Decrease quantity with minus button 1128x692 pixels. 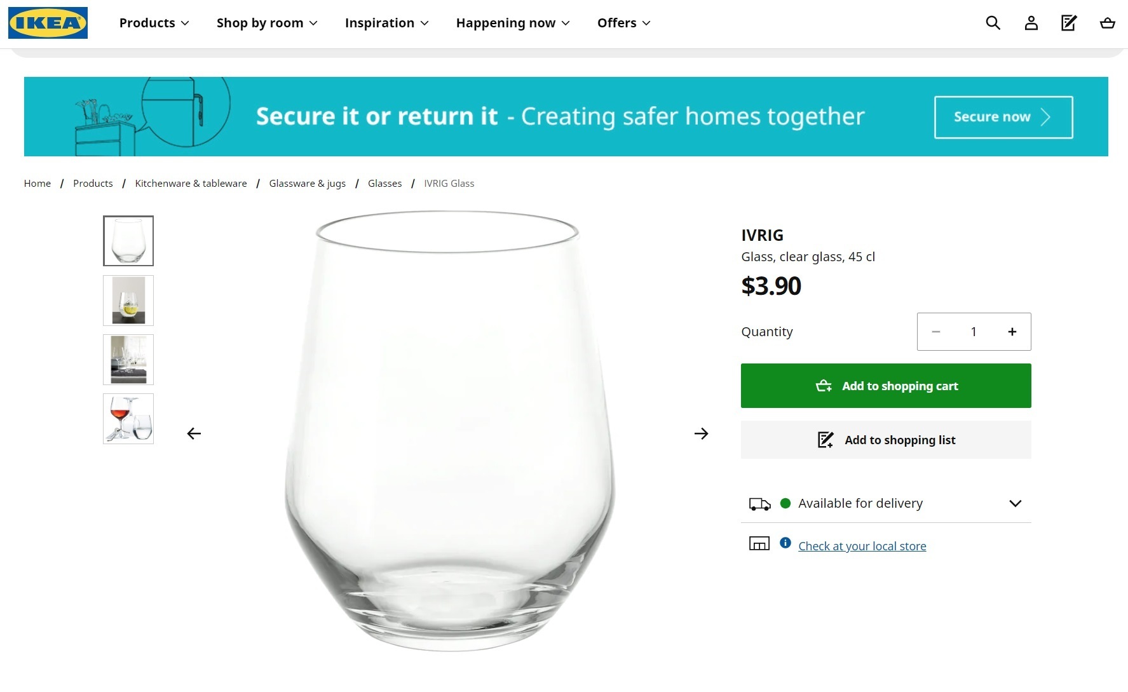click(x=935, y=332)
